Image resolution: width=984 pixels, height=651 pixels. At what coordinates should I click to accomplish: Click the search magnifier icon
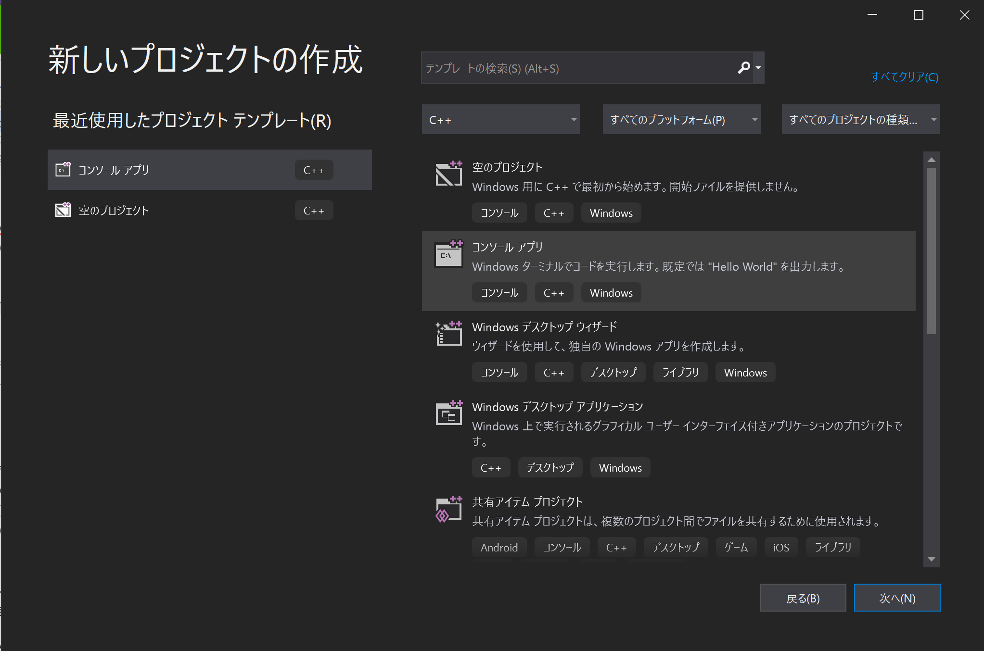pos(742,68)
